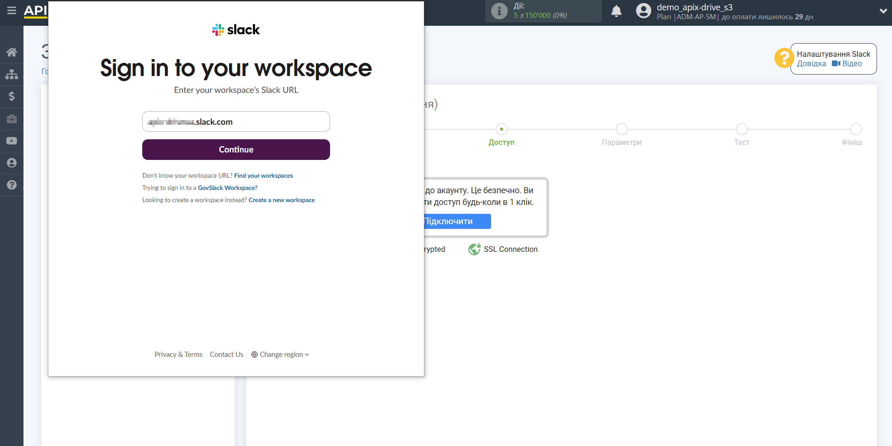Click the SSL Connection shield icon
This screenshot has height=446, width=892.
(x=474, y=249)
